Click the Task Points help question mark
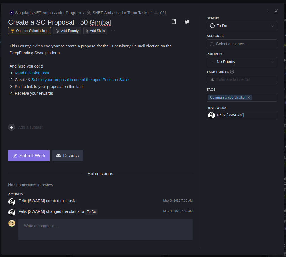This screenshot has height=257, width=286. coord(232,72)
